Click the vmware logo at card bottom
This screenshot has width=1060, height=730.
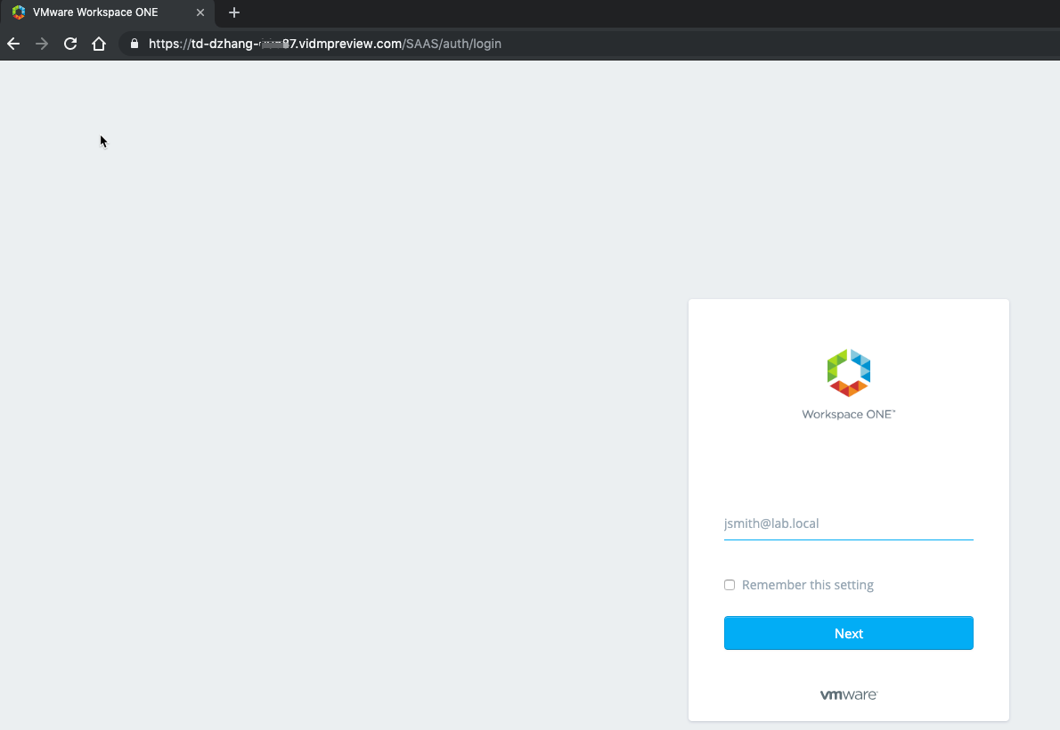(848, 694)
